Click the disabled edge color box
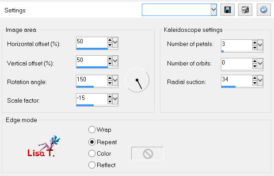This screenshot has width=274, height=176. (148, 153)
